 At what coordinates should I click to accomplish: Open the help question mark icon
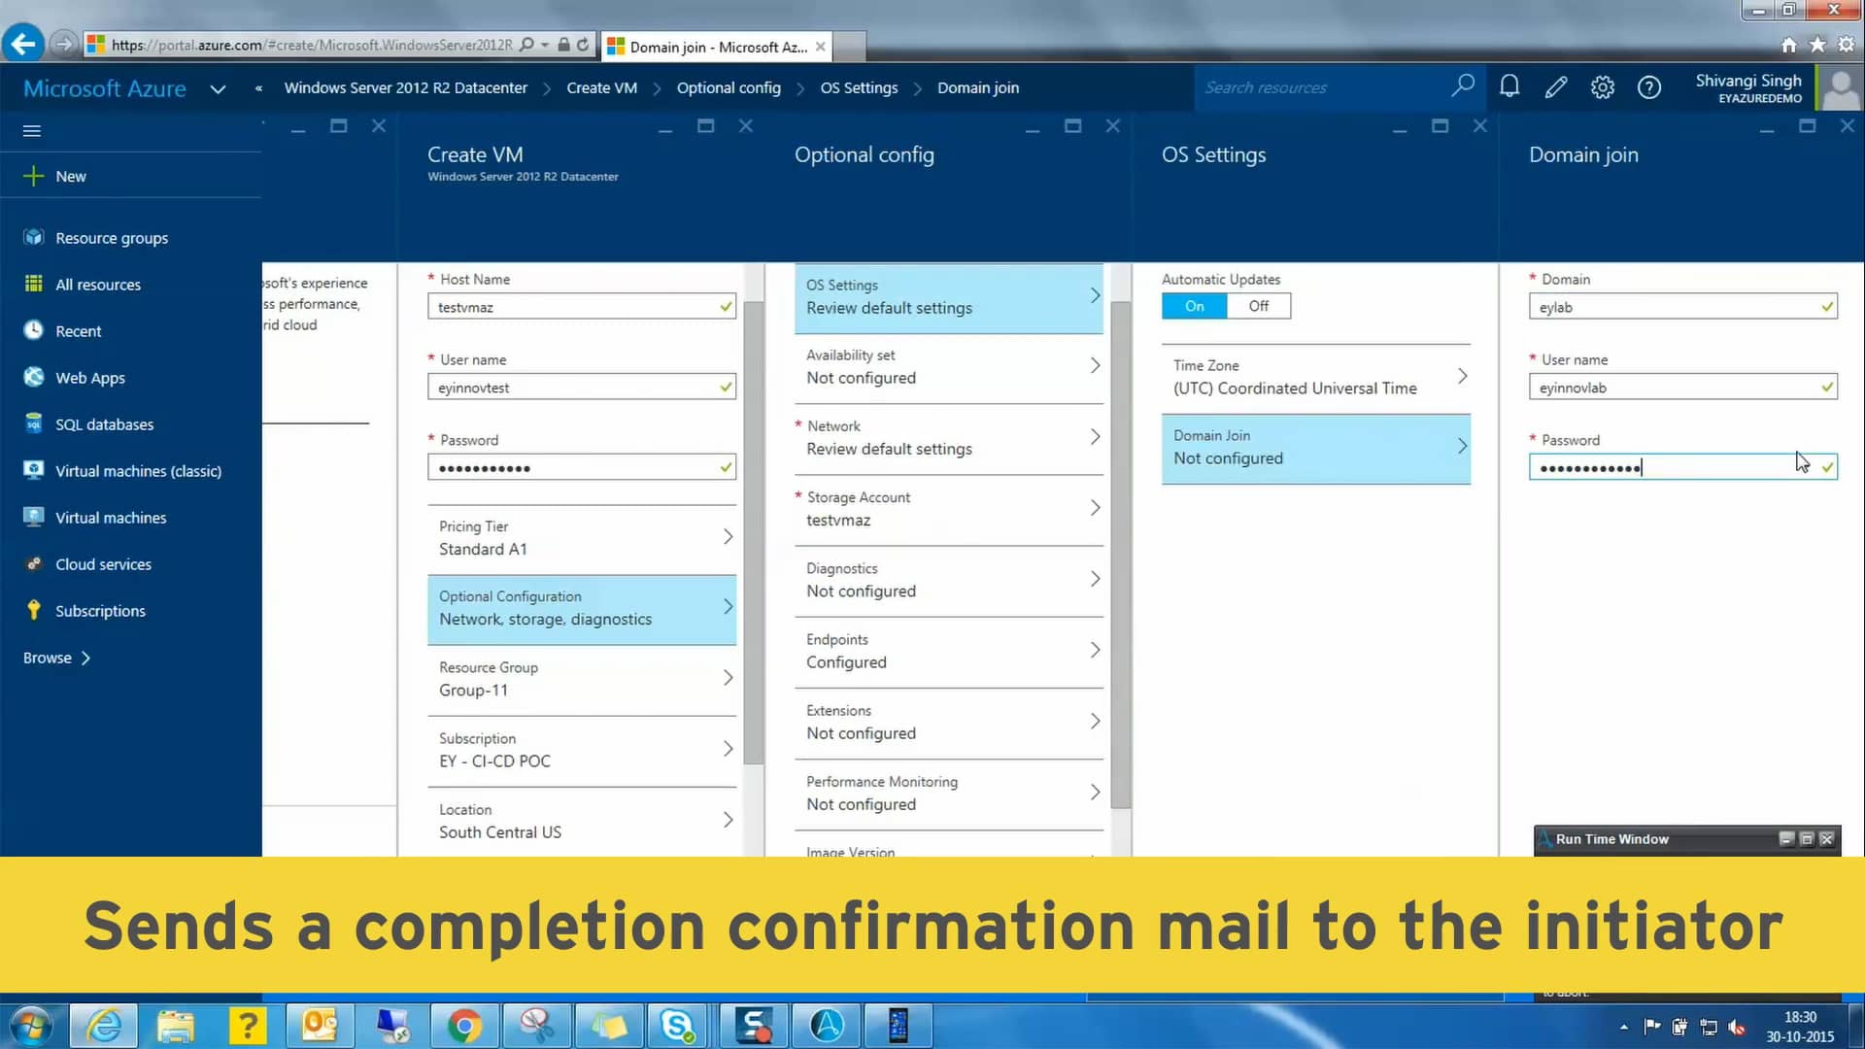[x=1648, y=86]
